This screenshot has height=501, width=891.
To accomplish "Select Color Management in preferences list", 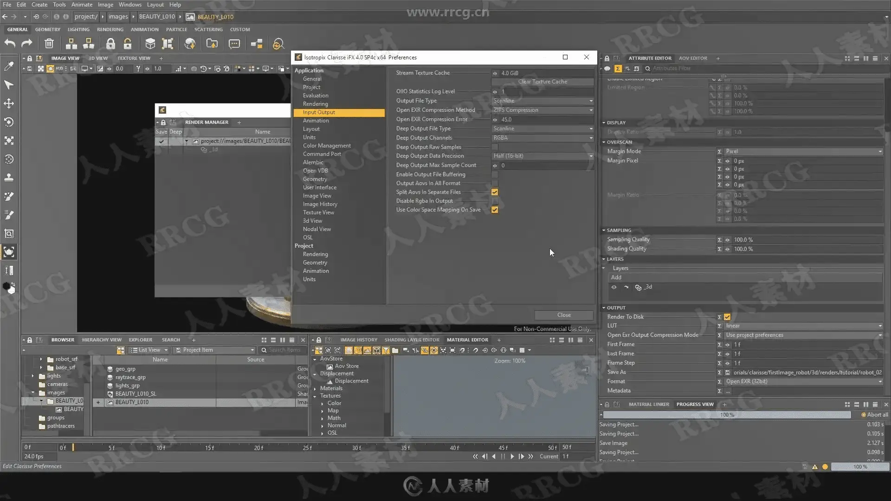I will coord(327,146).
